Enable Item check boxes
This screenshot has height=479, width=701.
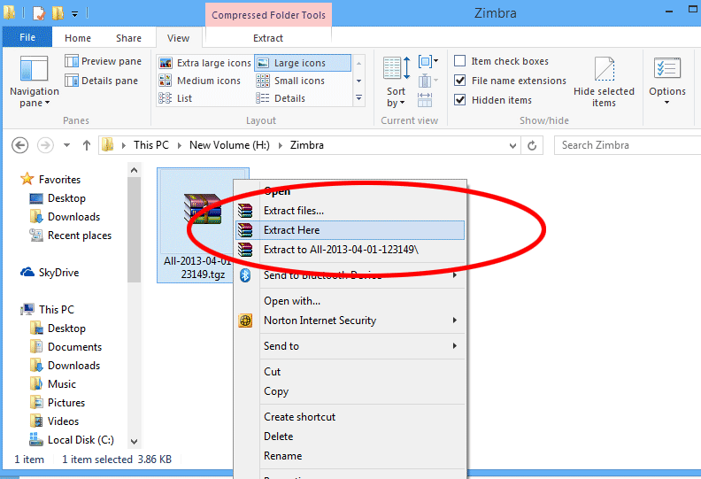point(459,61)
